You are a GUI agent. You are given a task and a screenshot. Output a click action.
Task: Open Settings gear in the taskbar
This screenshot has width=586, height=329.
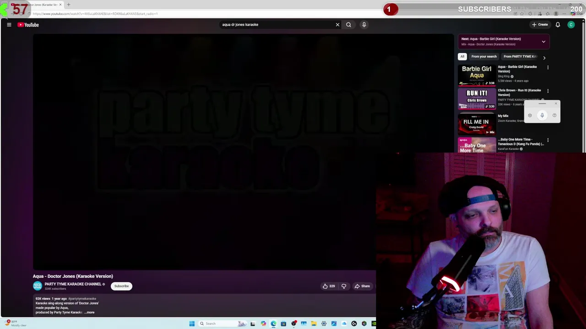324,324
